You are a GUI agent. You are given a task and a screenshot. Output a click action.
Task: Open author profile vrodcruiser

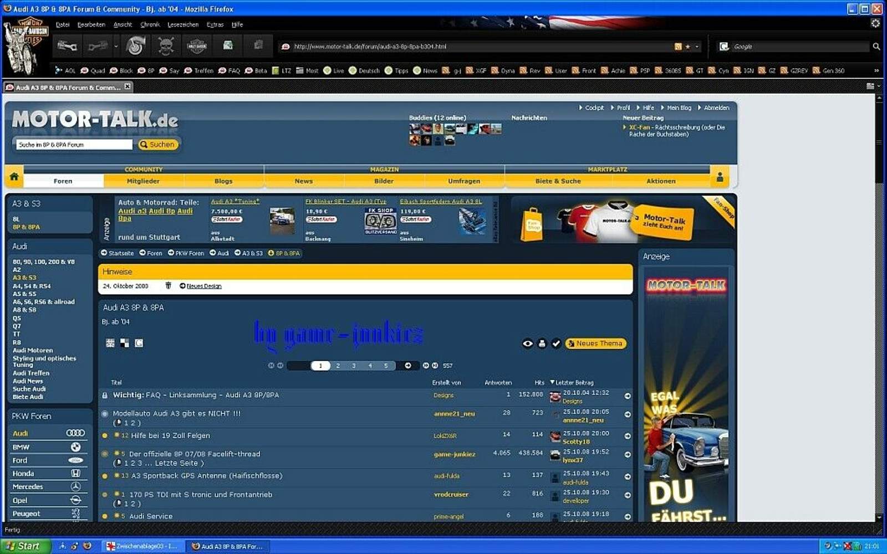point(451,494)
